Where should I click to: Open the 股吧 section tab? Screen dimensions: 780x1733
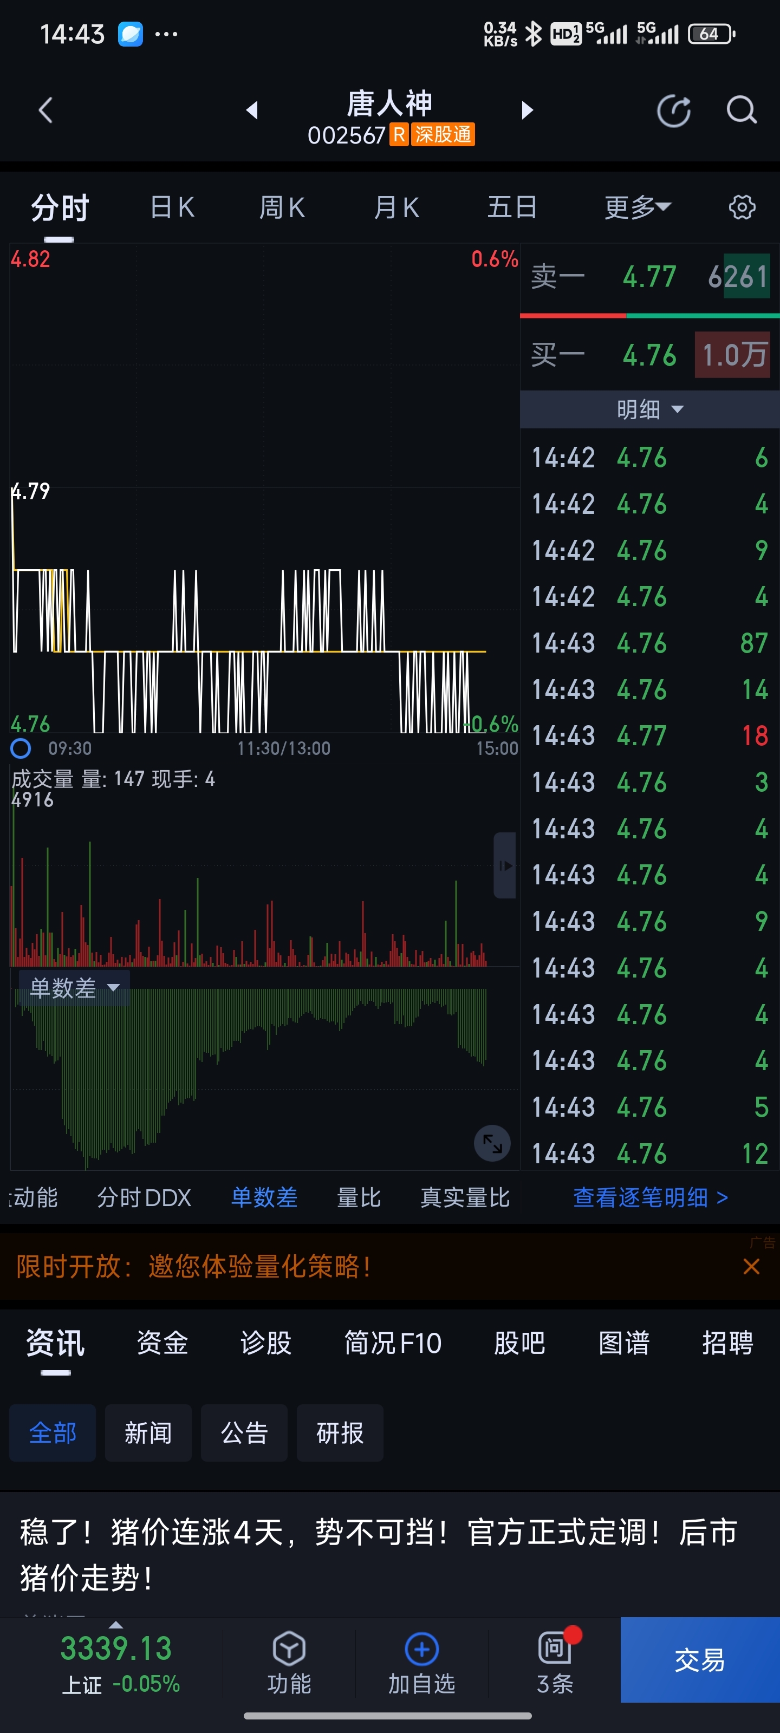coord(519,1343)
